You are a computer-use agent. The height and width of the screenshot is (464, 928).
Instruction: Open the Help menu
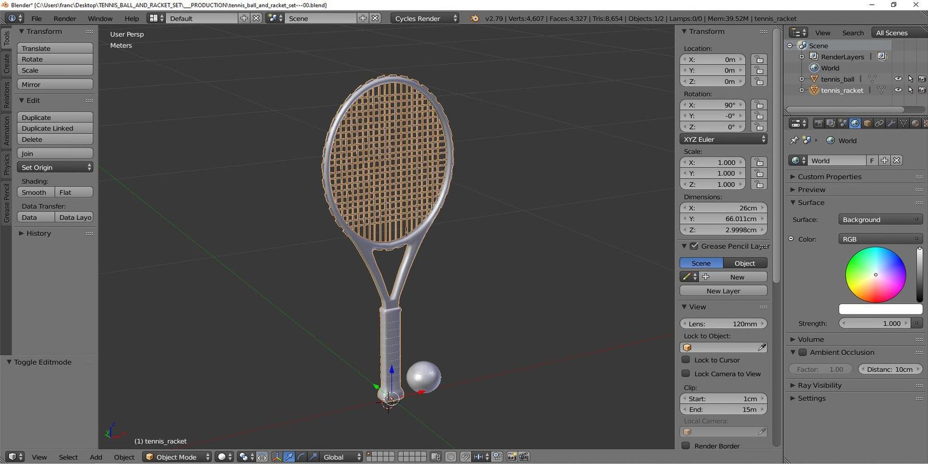[131, 18]
